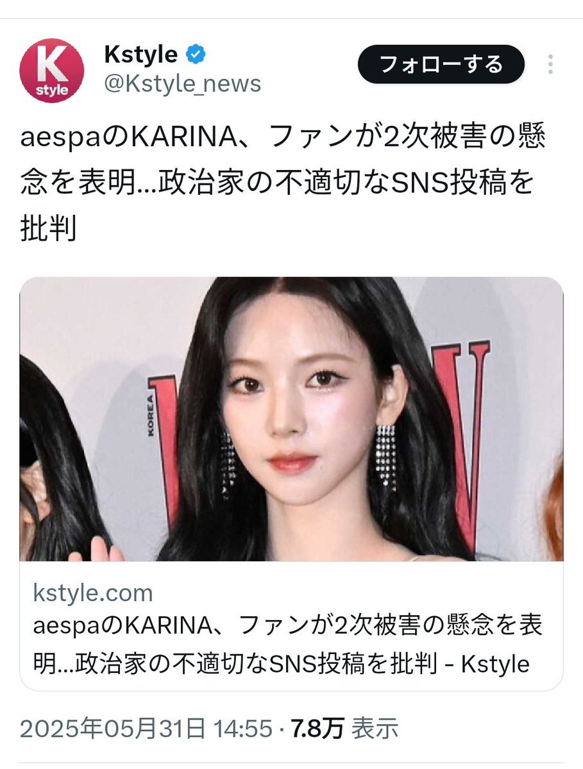Open the article preview photo

click(291, 419)
